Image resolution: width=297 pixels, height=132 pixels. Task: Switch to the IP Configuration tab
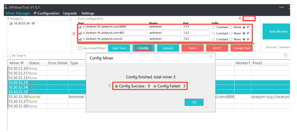point(47,13)
